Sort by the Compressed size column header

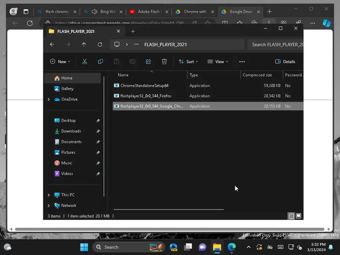(262, 75)
